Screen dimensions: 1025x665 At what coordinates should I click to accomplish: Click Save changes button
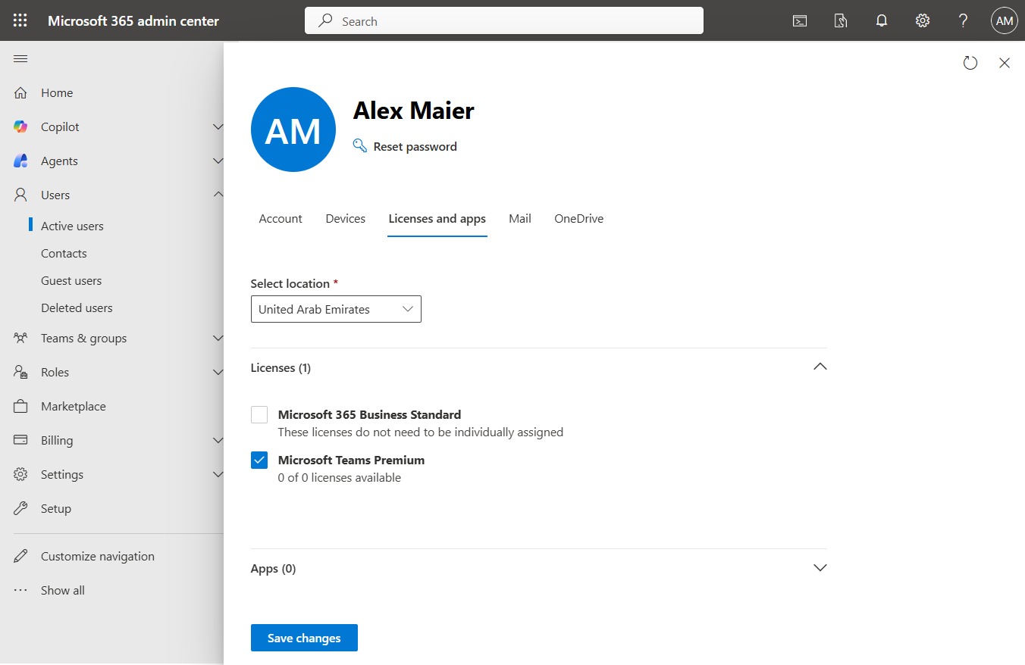304,638
